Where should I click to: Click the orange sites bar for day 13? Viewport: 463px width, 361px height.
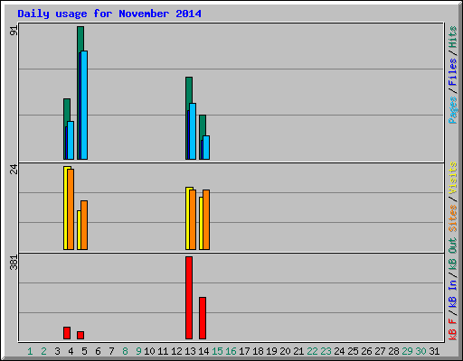coord(193,220)
